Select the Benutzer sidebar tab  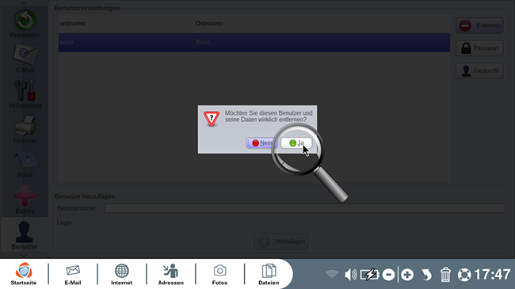tap(25, 235)
